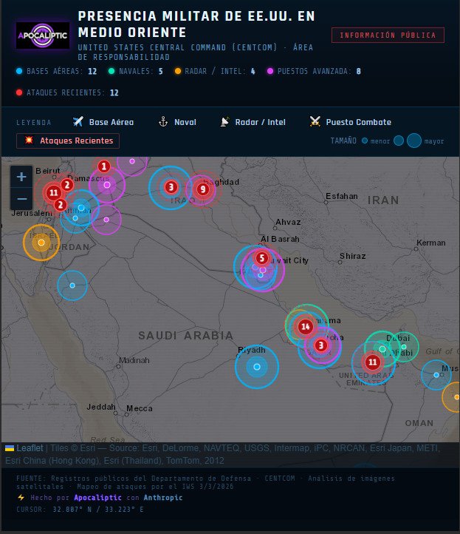This screenshot has height=534, width=460.
Task: Click the Mecca city label
Action: click(140, 408)
